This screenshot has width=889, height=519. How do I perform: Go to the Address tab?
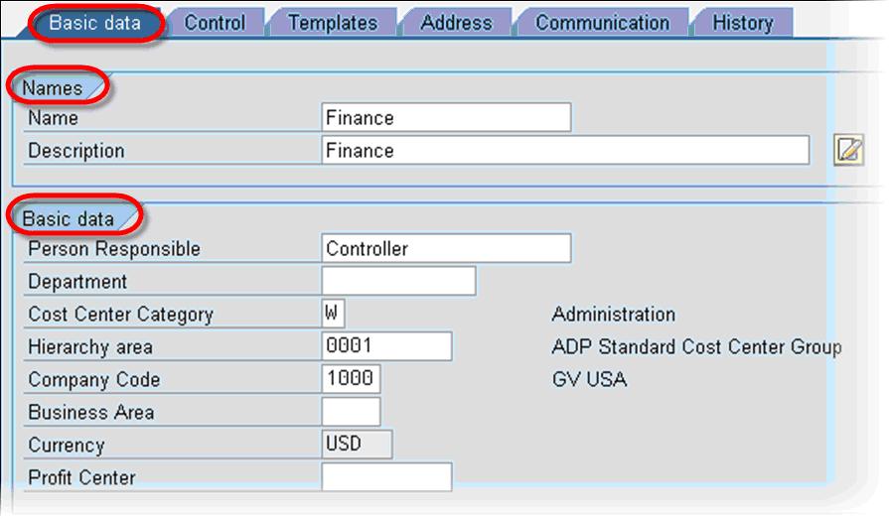click(457, 23)
